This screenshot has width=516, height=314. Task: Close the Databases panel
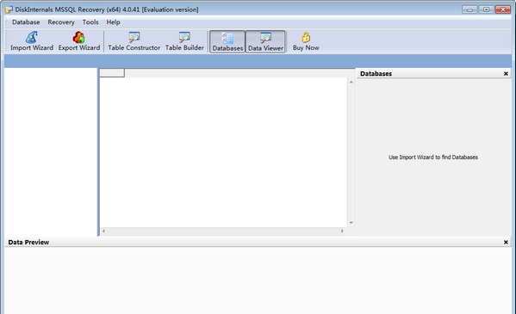pos(506,74)
